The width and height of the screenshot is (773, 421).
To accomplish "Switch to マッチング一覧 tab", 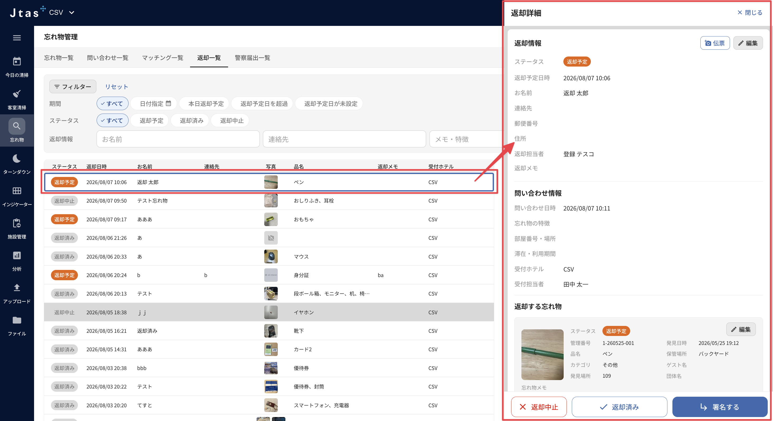I will tap(163, 58).
